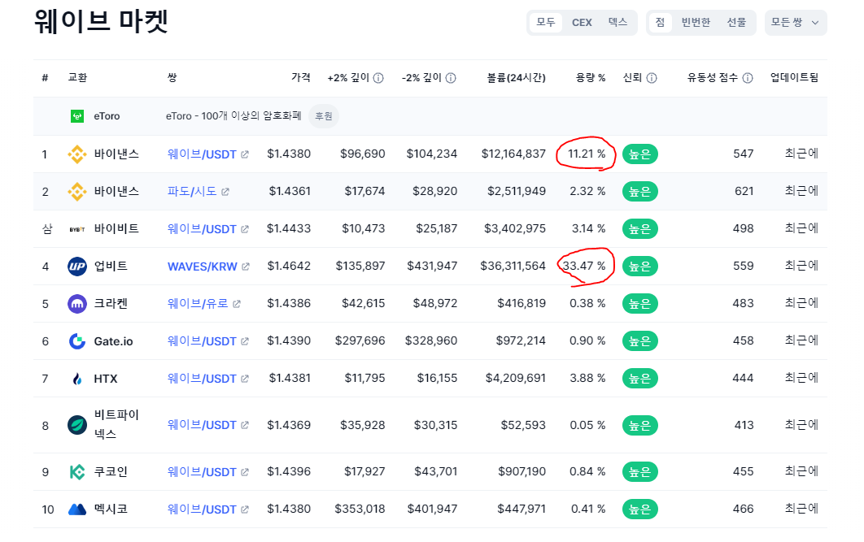Click the KuCoin logo icon
Viewport: 864px width, 542px height.
click(x=77, y=472)
